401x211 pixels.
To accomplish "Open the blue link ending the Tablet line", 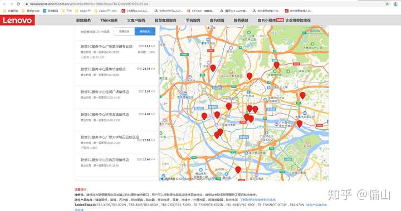I will click(316, 205).
